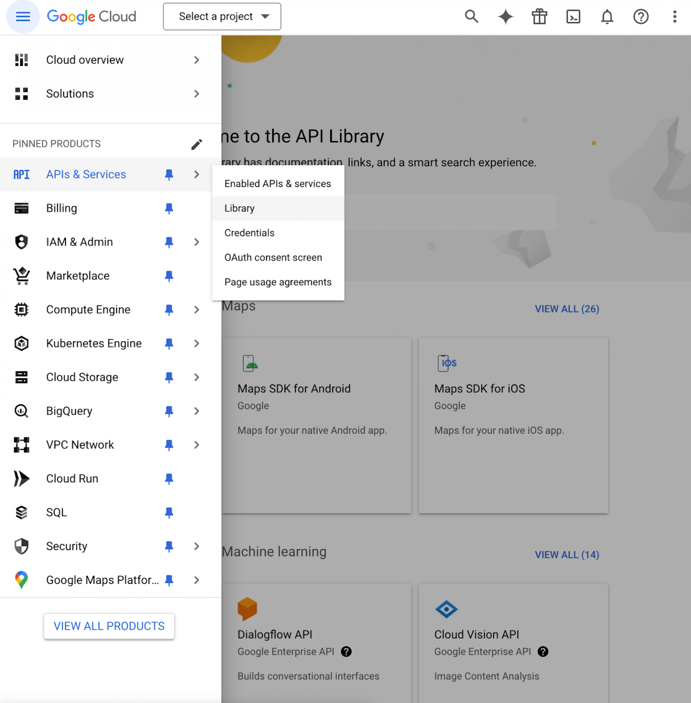Open Google Cloud search
This screenshot has height=703, width=691.
coord(471,16)
